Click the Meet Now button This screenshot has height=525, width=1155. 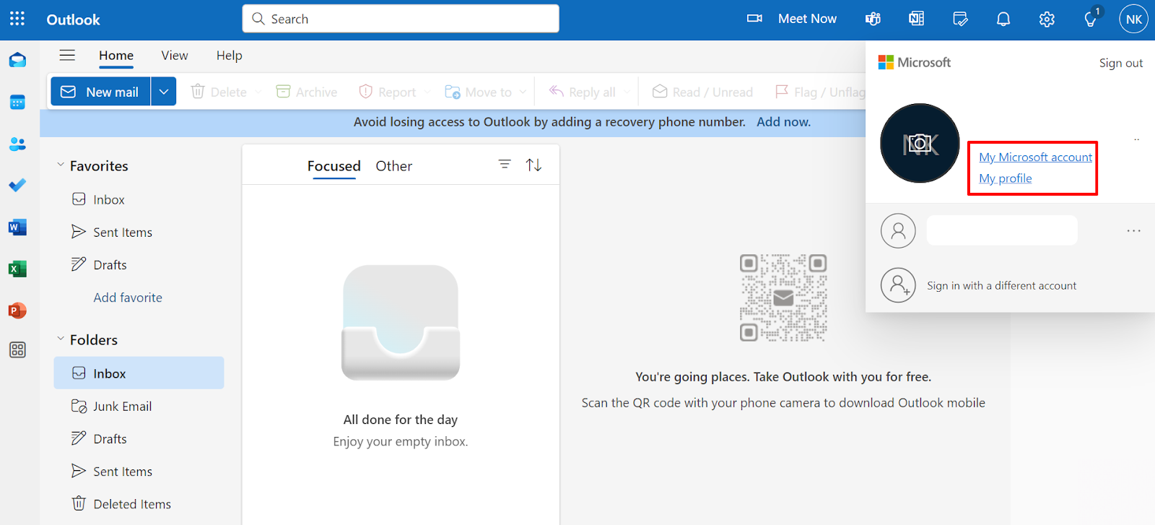pos(792,19)
